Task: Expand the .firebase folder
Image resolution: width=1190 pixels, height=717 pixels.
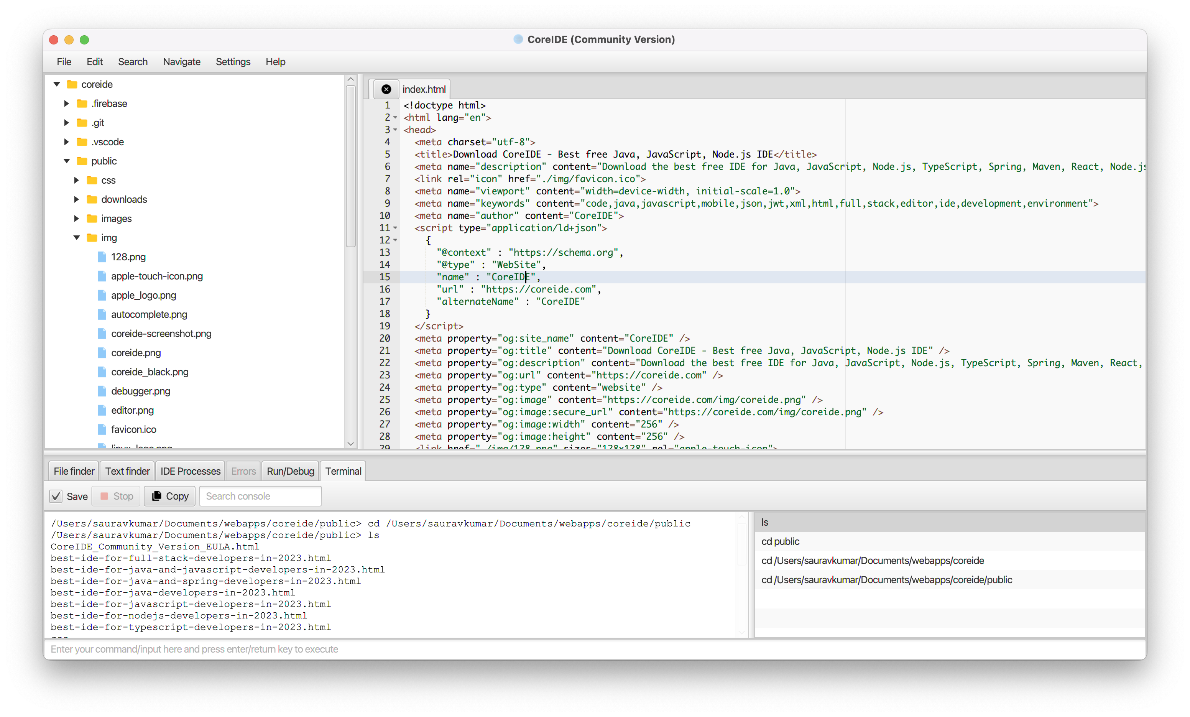Action: [x=67, y=104]
